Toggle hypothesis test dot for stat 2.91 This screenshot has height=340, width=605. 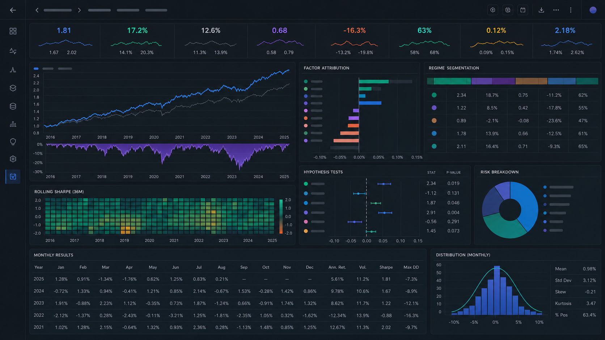point(306,212)
